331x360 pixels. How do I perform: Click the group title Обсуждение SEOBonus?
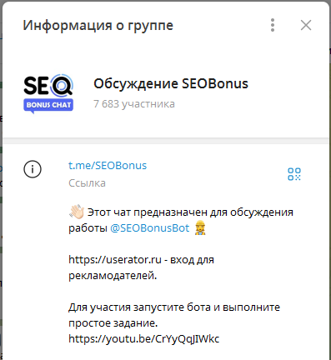point(171,83)
